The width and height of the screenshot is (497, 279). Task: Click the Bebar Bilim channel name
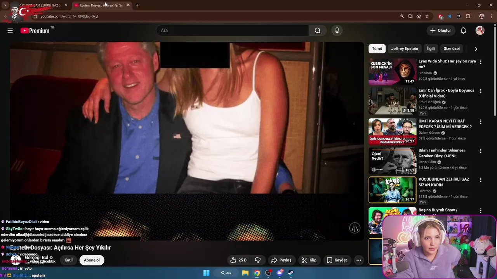tap(427, 162)
